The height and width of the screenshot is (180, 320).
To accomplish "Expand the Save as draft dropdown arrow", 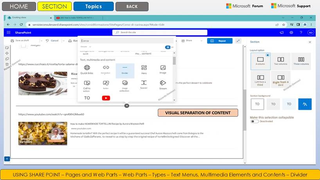I will coord(41,41).
